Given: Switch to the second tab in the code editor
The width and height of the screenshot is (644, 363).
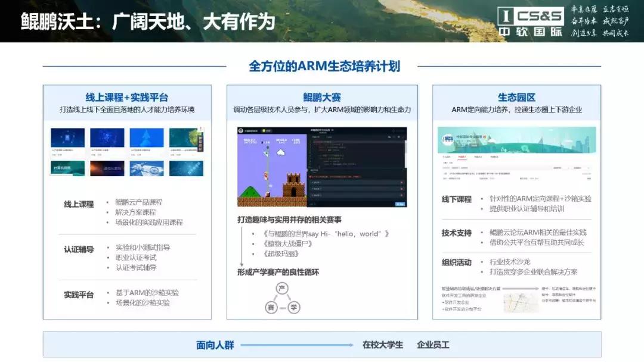Looking at the screenshot, I should (x=329, y=137).
